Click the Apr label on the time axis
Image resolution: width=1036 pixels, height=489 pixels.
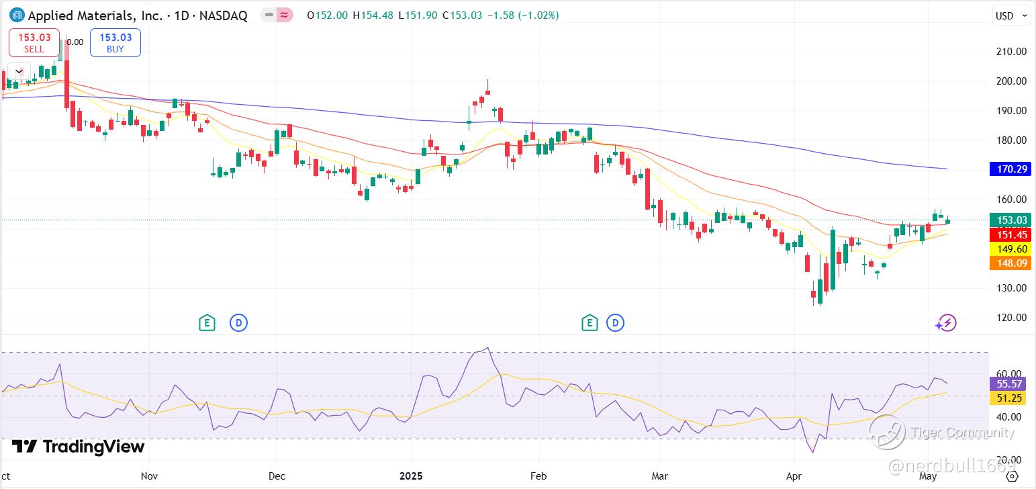[794, 476]
